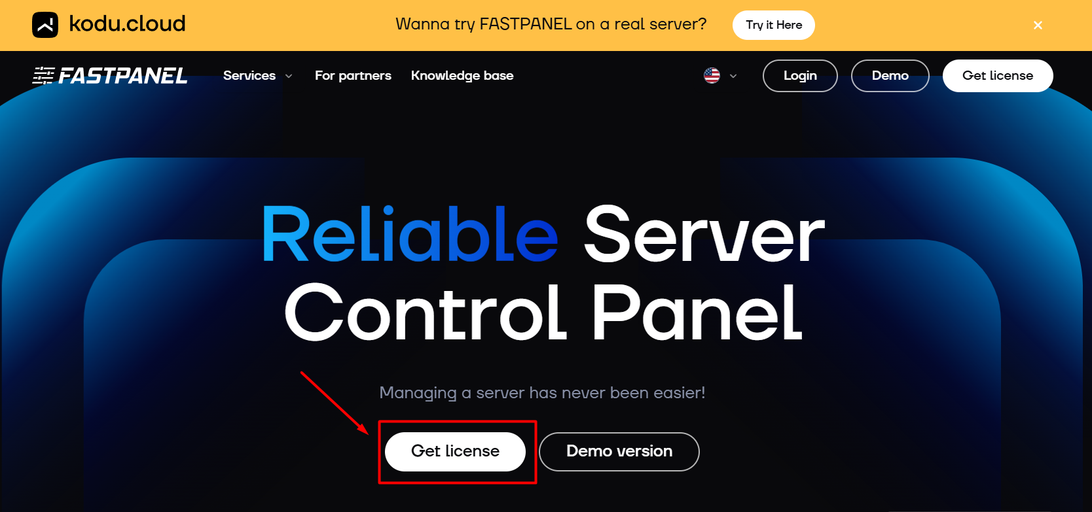This screenshot has width=1092, height=512.
Task: Click the Demo button in header
Action: (890, 76)
